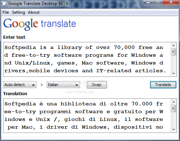
Task: Click 'giochi' in the translated text
Action: pos(74,119)
